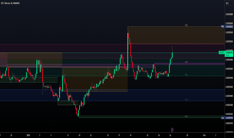
Task: Click the 19 date on time axis
Action: point(130,135)
